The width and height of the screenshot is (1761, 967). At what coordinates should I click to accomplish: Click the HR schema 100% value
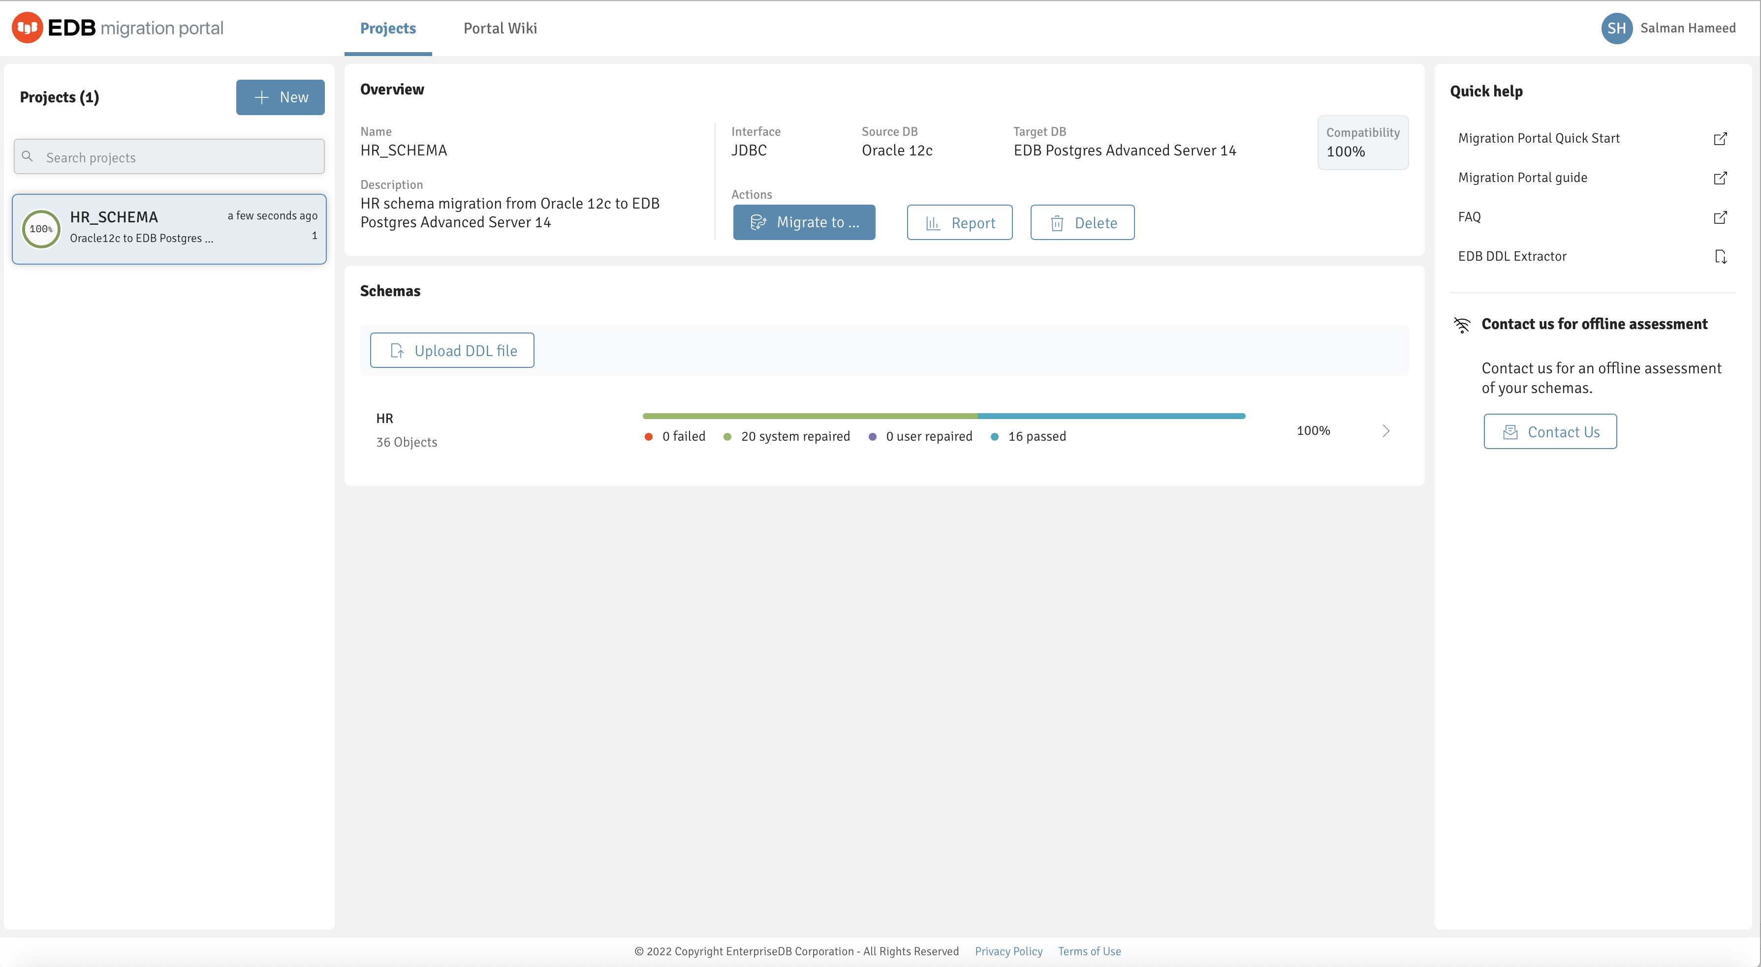click(1313, 430)
